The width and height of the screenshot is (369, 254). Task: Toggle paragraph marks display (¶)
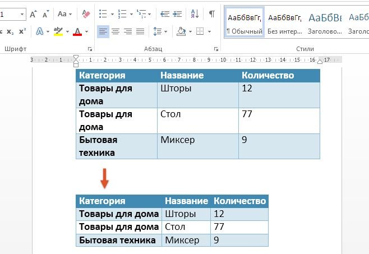pyautogui.click(x=211, y=13)
